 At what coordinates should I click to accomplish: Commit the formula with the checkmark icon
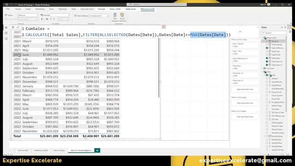click(x=18, y=27)
